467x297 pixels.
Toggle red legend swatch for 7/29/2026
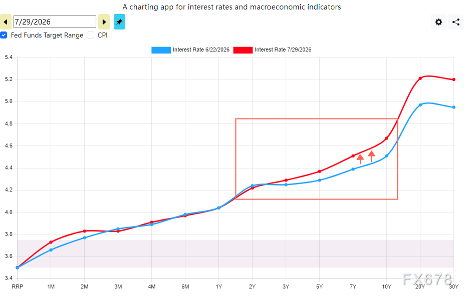[x=243, y=50]
